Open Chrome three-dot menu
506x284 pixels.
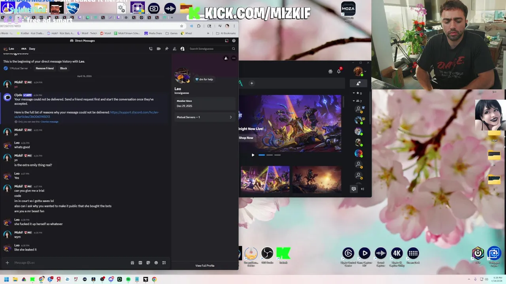pos(234,26)
